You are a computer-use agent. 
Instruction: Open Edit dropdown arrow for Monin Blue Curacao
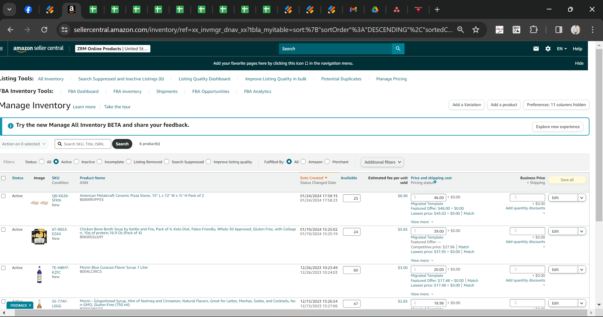click(582, 270)
